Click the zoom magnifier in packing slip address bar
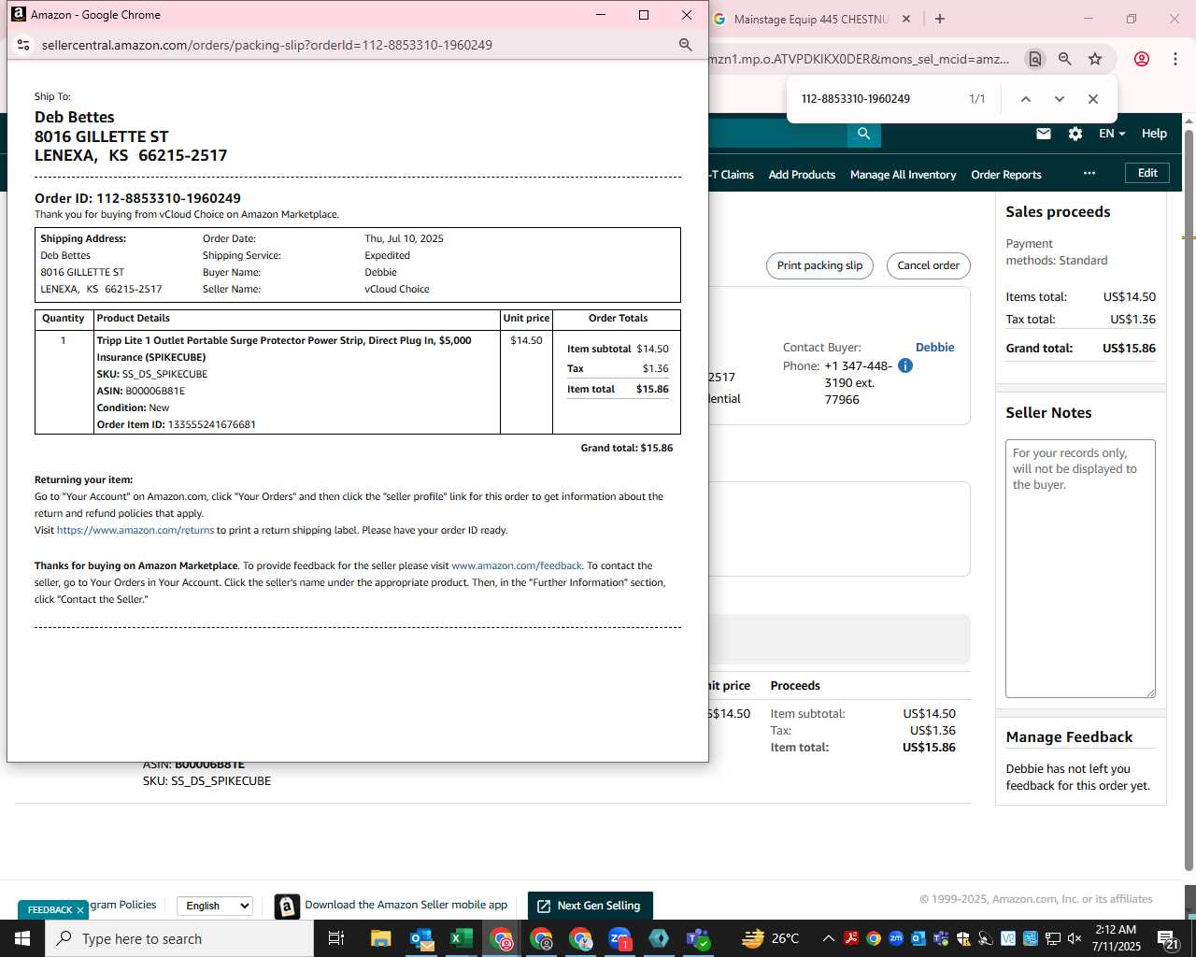 685,45
